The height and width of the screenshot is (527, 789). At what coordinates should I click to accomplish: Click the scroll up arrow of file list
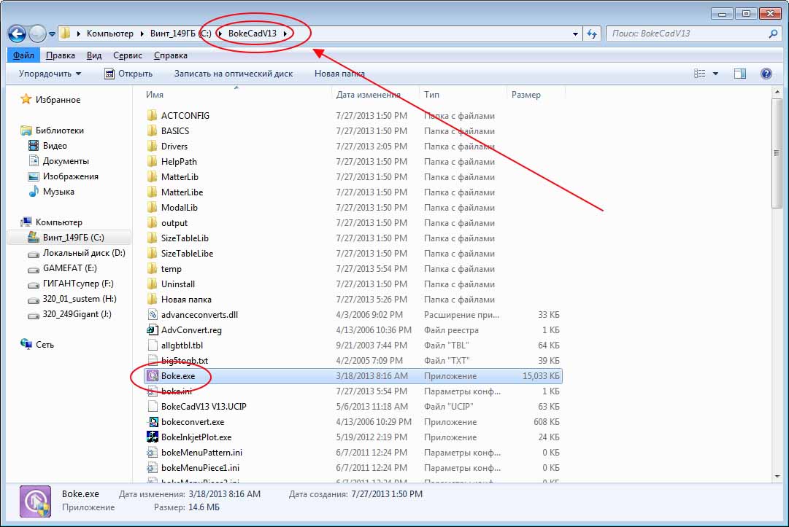click(x=777, y=93)
